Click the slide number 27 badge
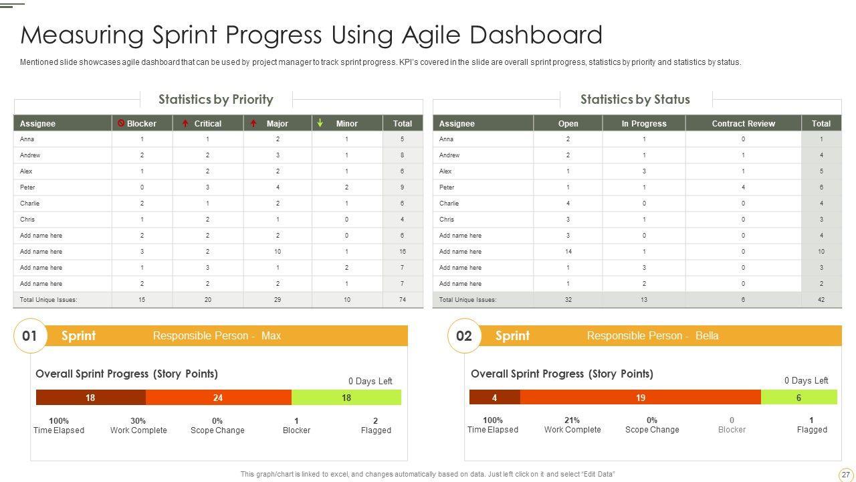 846,475
